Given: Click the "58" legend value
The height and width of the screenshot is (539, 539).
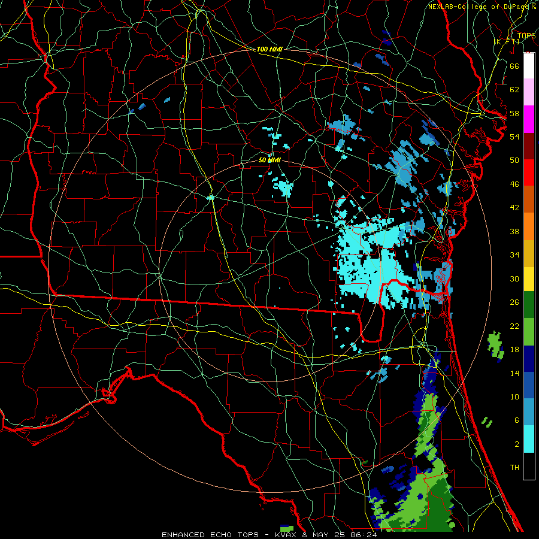Looking at the screenshot, I should (x=514, y=113).
